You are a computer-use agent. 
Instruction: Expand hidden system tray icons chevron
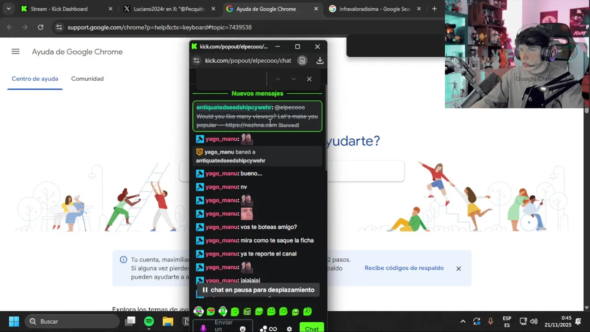click(463, 321)
